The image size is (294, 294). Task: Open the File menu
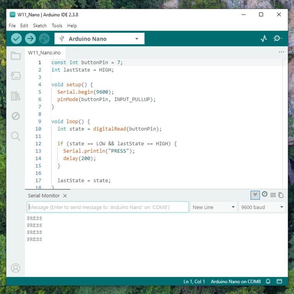click(12, 26)
